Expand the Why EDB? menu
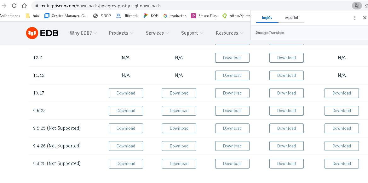 tap(83, 33)
